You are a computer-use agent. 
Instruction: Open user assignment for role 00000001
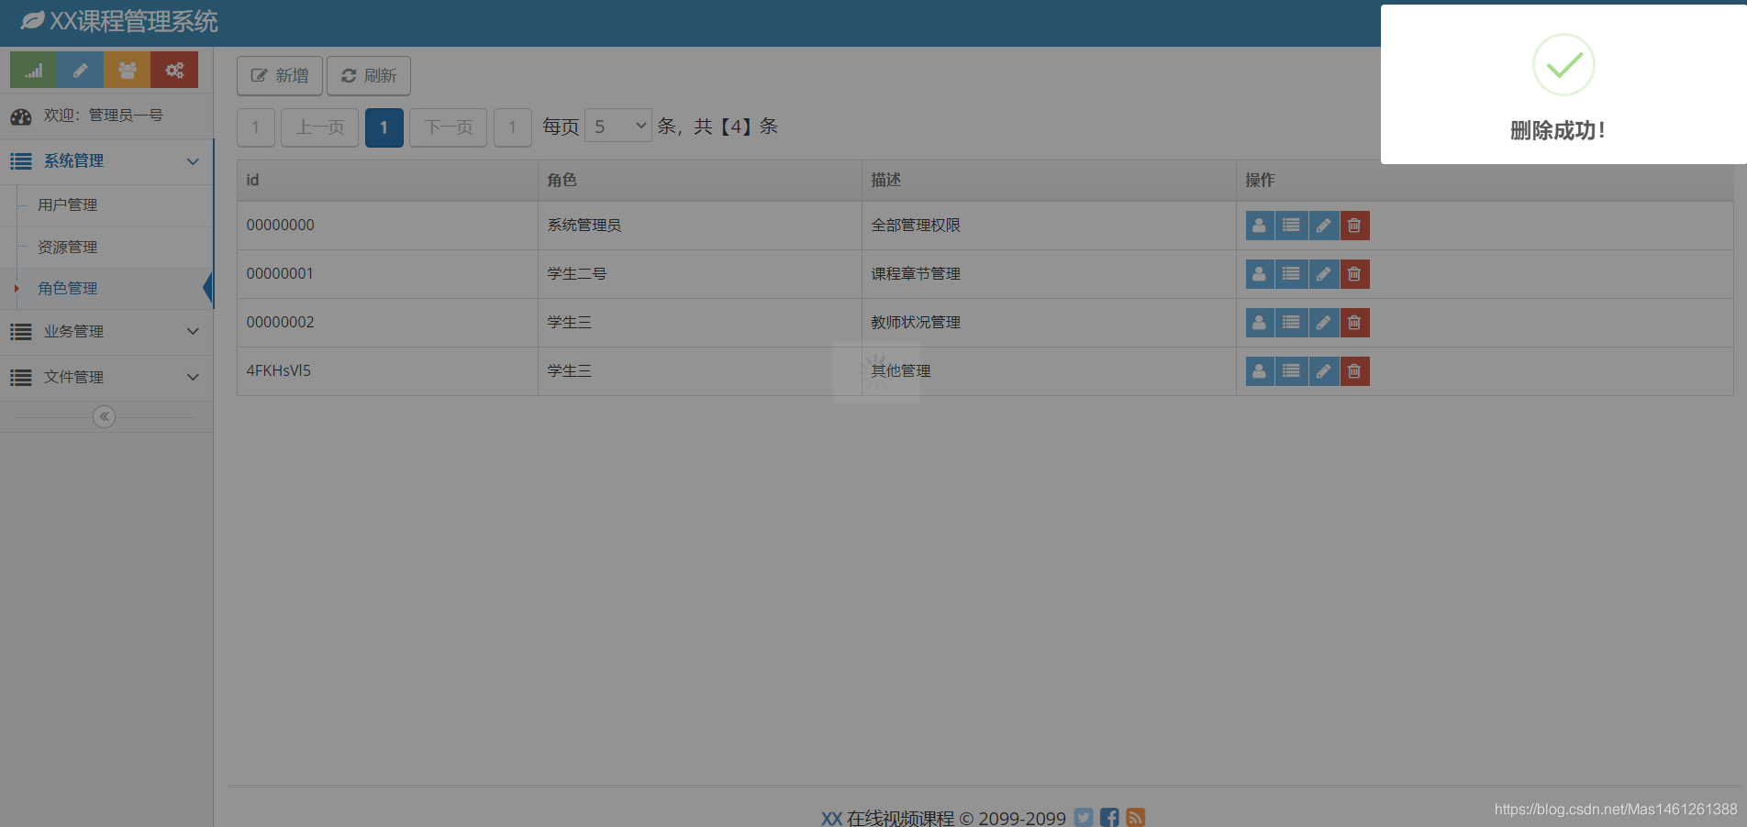pos(1260,274)
